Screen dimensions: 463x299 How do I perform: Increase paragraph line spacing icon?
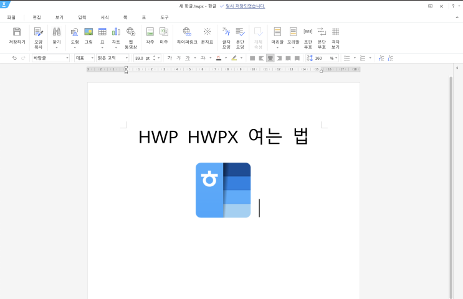390,58
